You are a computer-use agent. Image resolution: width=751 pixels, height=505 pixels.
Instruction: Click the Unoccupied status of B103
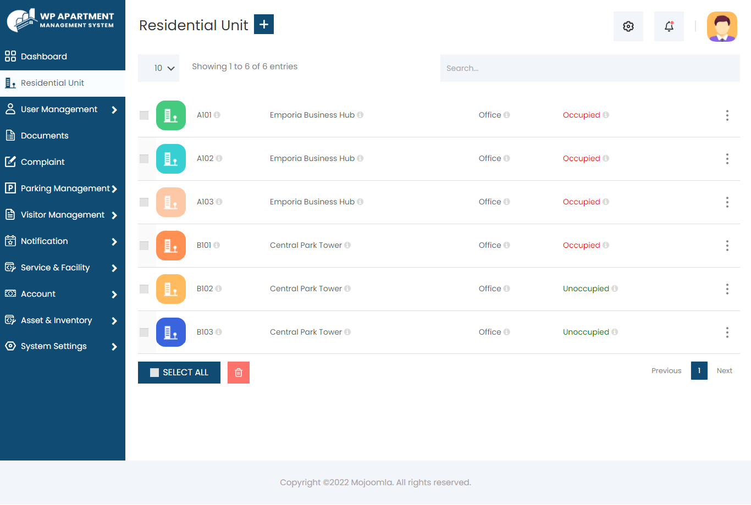pos(586,332)
